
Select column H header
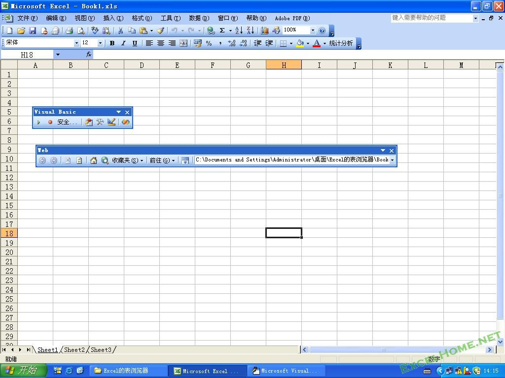pos(284,65)
